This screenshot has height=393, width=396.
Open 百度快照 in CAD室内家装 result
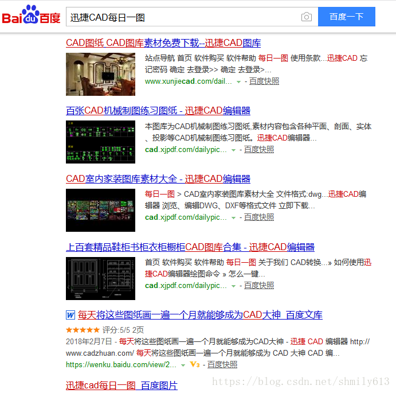(x=259, y=217)
